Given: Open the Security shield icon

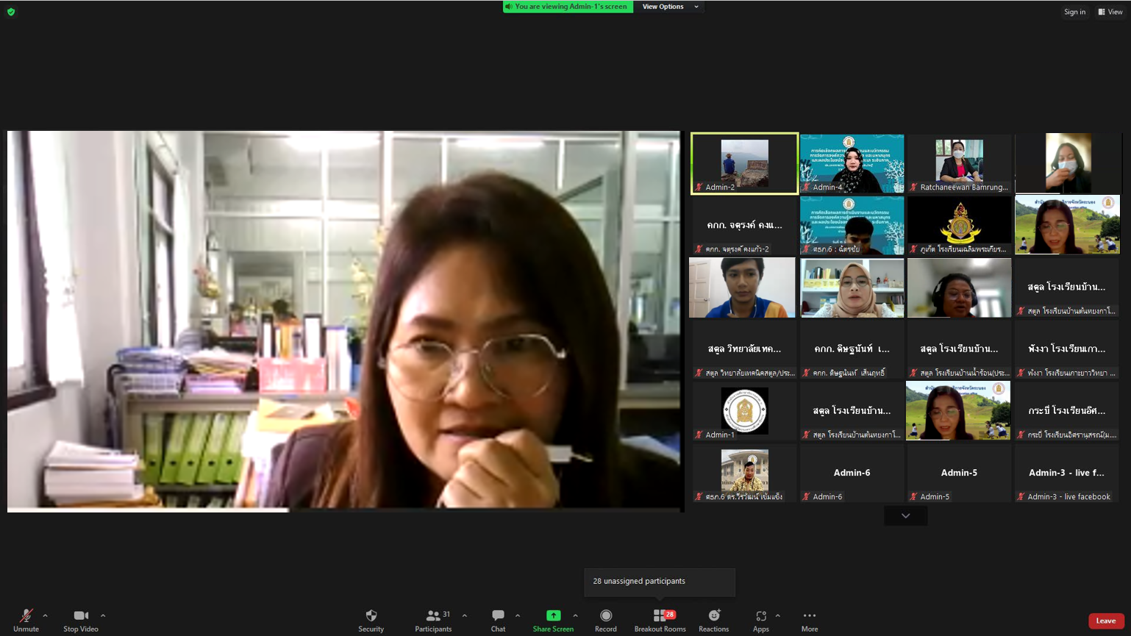Looking at the screenshot, I should (x=371, y=615).
